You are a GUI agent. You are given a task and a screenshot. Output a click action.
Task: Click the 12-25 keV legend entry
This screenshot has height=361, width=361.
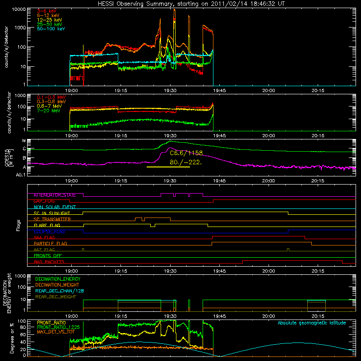50,20
